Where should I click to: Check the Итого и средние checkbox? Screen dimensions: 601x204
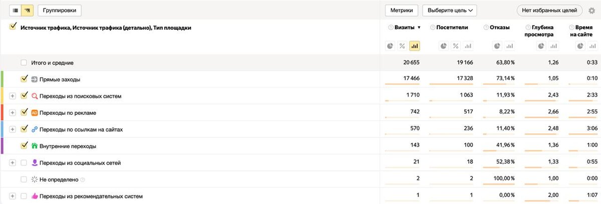click(24, 63)
